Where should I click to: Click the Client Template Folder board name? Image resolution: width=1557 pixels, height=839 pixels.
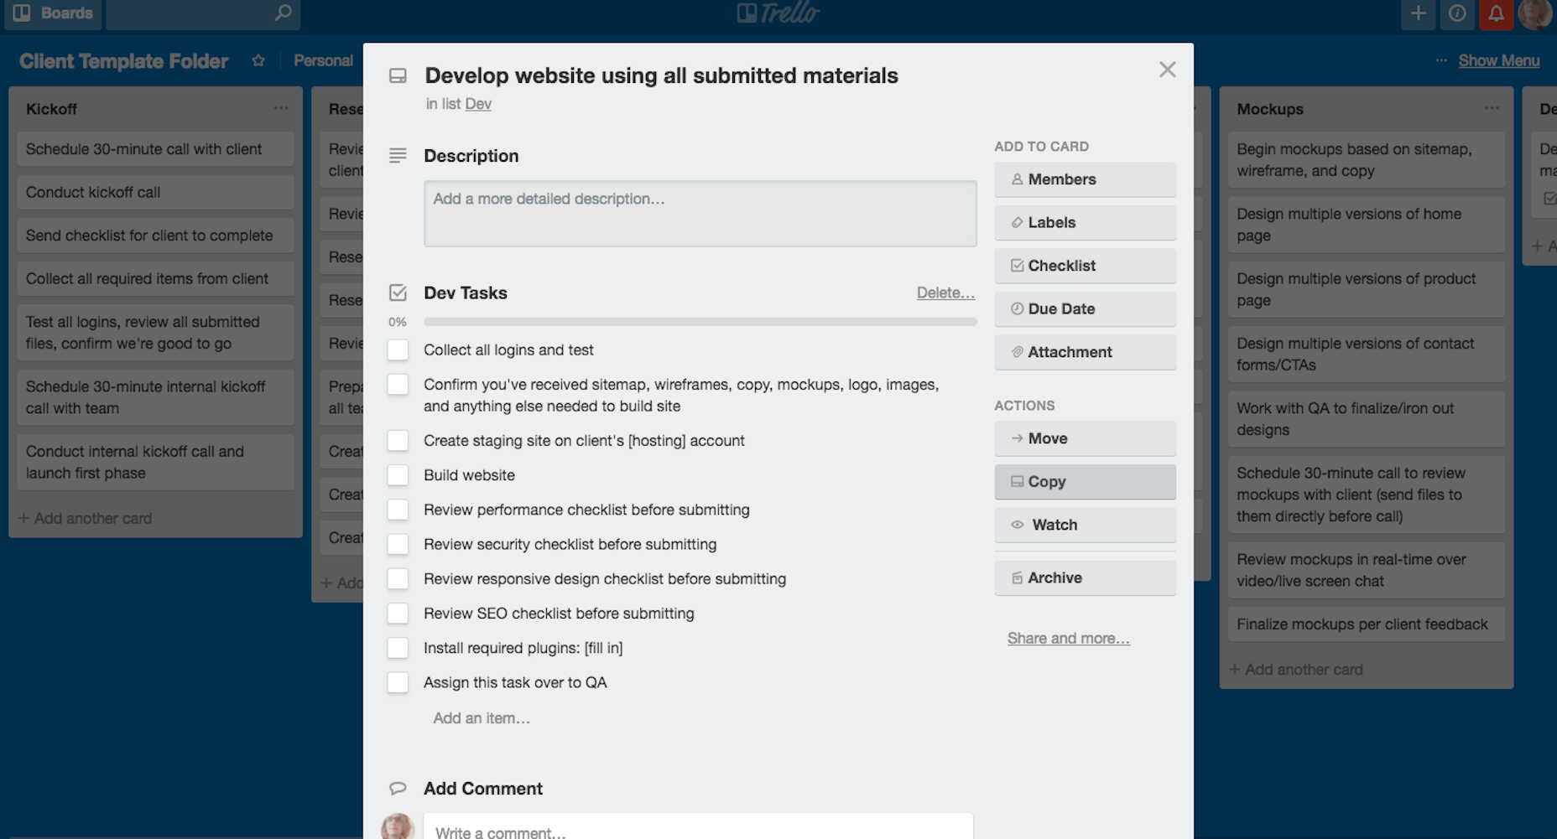coord(123,61)
